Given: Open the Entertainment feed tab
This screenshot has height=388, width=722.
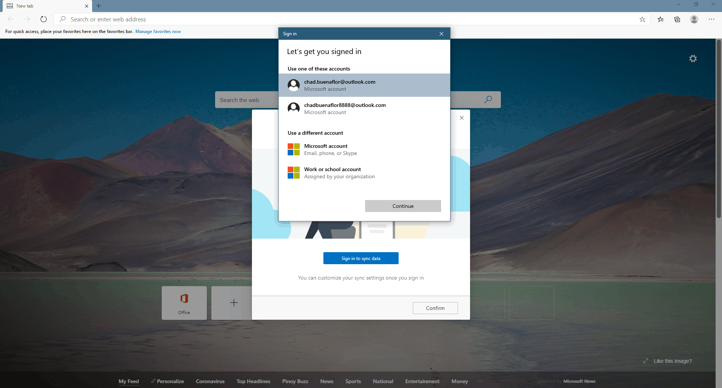Looking at the screenshot, I should click(x=422, y=381).
